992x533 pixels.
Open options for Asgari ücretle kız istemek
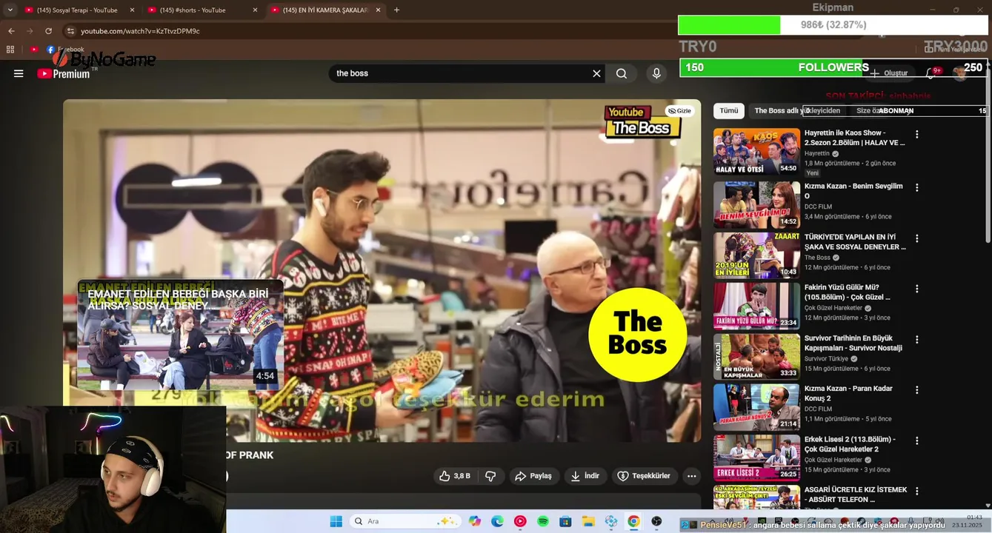916,491
